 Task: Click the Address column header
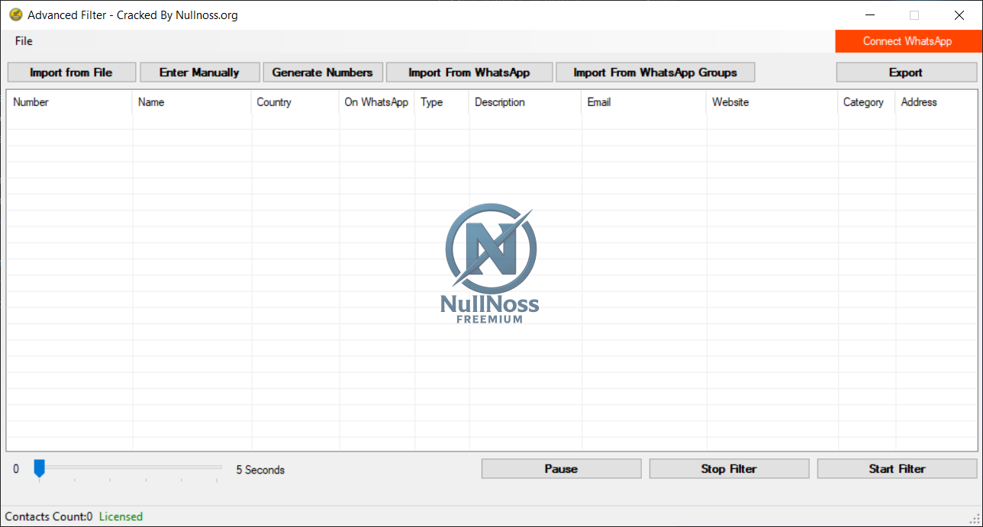tap(936, 102)
